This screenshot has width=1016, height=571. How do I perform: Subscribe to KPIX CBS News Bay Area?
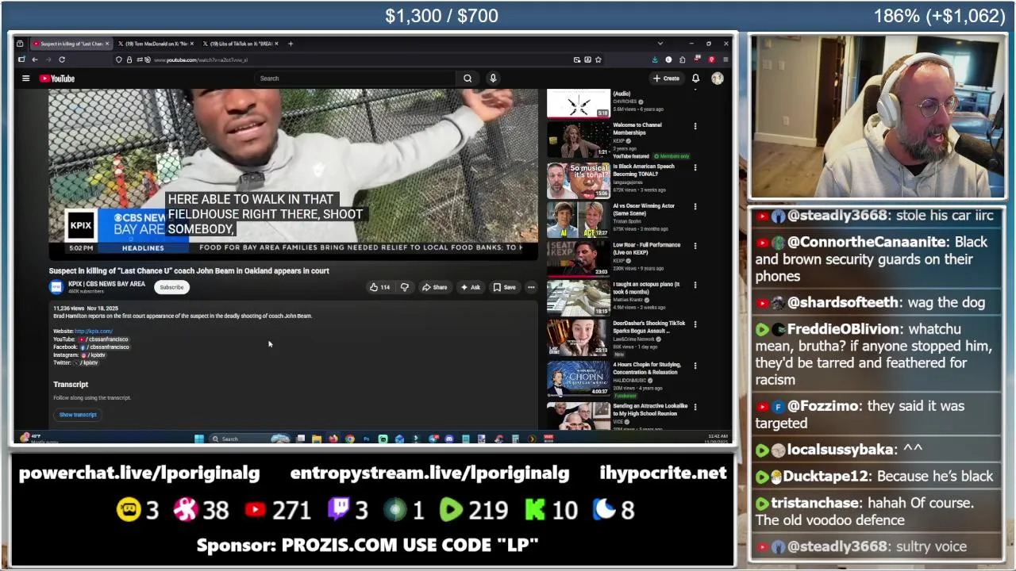[171, 287]
